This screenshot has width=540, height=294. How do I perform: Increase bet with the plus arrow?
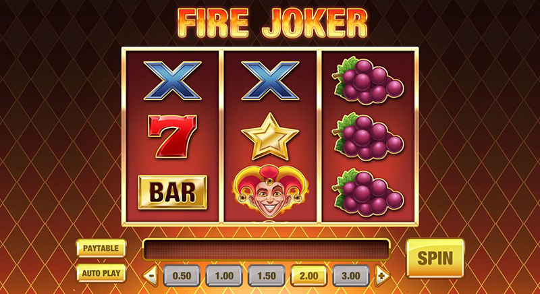click(x=382, y=275)
